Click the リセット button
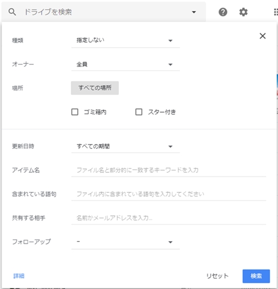Screen dimensions: 278x289 [x=217, y=276]
